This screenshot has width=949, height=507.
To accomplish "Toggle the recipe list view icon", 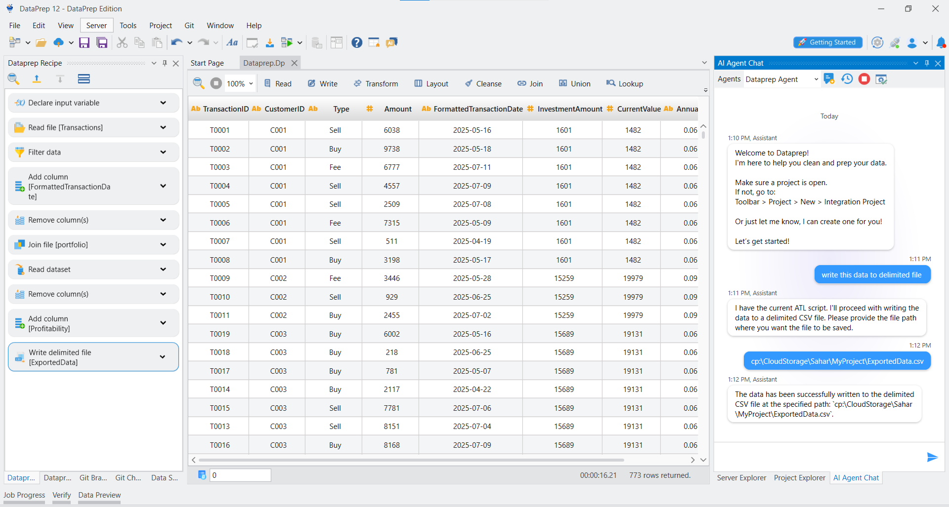I will coord(84,79).
